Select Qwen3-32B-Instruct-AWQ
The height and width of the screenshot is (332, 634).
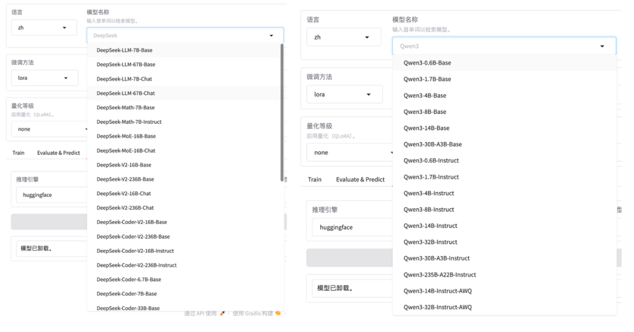click(x=504, y=307)
